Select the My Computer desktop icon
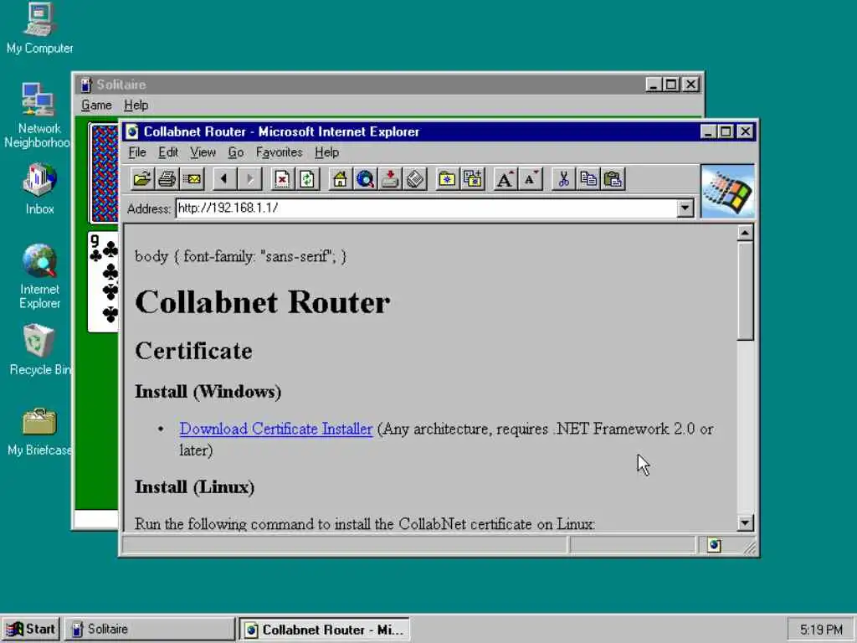 coord(39,28)
